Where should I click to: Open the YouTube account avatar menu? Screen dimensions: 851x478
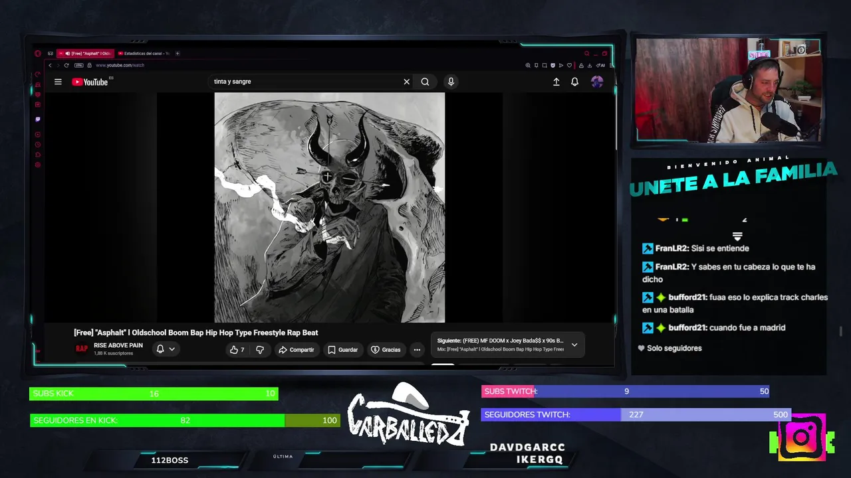point(597,82)
